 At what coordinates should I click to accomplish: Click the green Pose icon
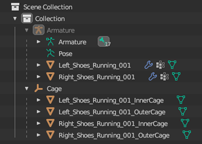coord(50,53)
